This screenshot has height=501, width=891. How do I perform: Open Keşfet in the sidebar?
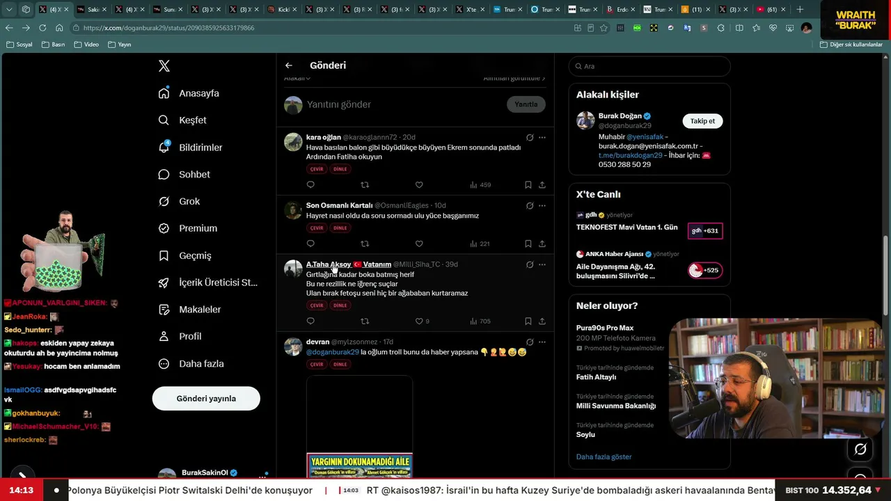[x=182, y=120]
